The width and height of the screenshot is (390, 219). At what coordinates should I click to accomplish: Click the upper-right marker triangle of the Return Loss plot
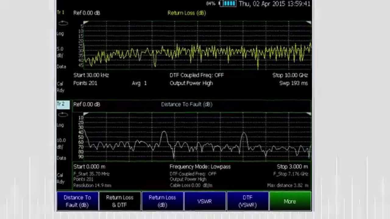pyautogui.click(x=309, y=23)
